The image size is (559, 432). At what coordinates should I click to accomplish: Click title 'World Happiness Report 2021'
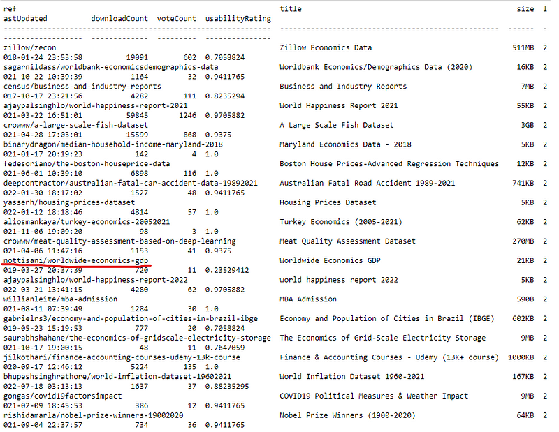point(339,106)
